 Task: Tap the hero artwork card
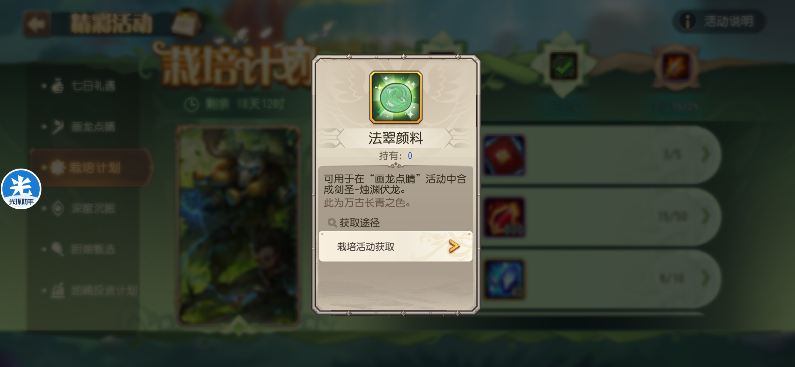tap(238, 226)
